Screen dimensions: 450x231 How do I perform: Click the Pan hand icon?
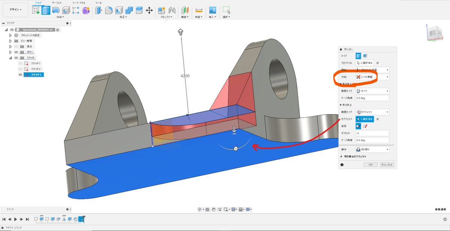[x=213, y=209]
